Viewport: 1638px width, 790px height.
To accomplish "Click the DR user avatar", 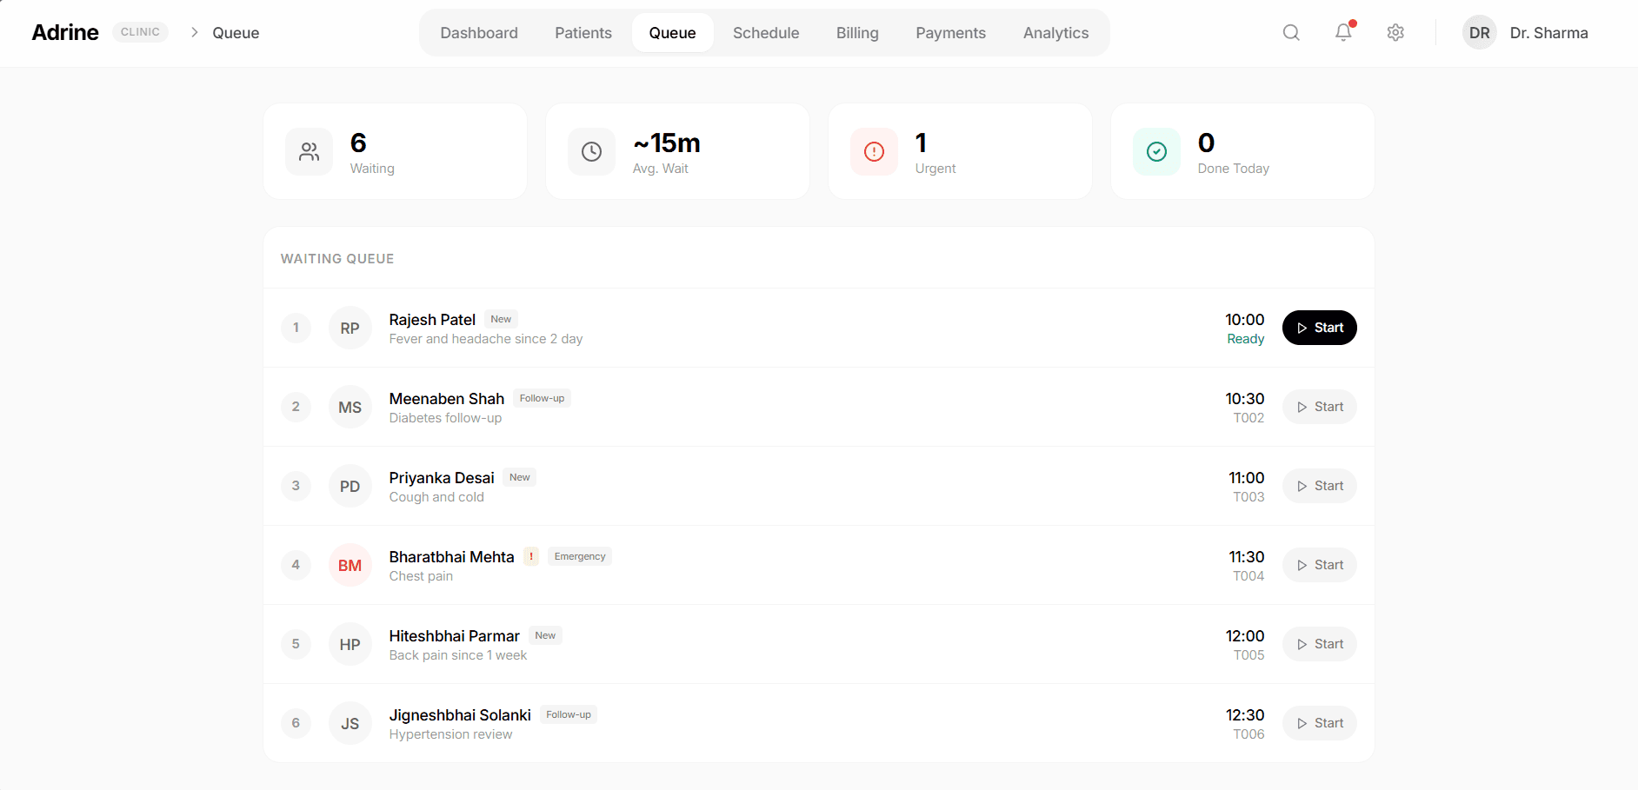I will click(x=1479, y=33).
